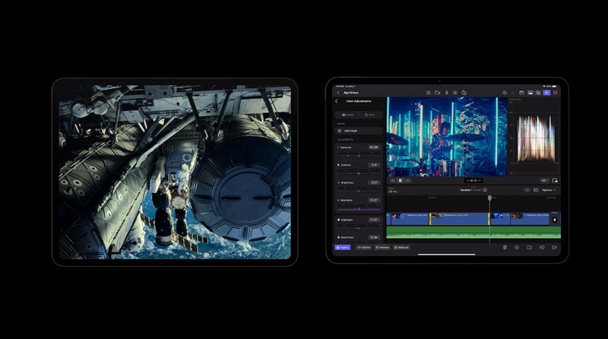Screen dimensions: 608x339
Task: Tap the clip appearance icon beside Options
Action: [536, 190]
